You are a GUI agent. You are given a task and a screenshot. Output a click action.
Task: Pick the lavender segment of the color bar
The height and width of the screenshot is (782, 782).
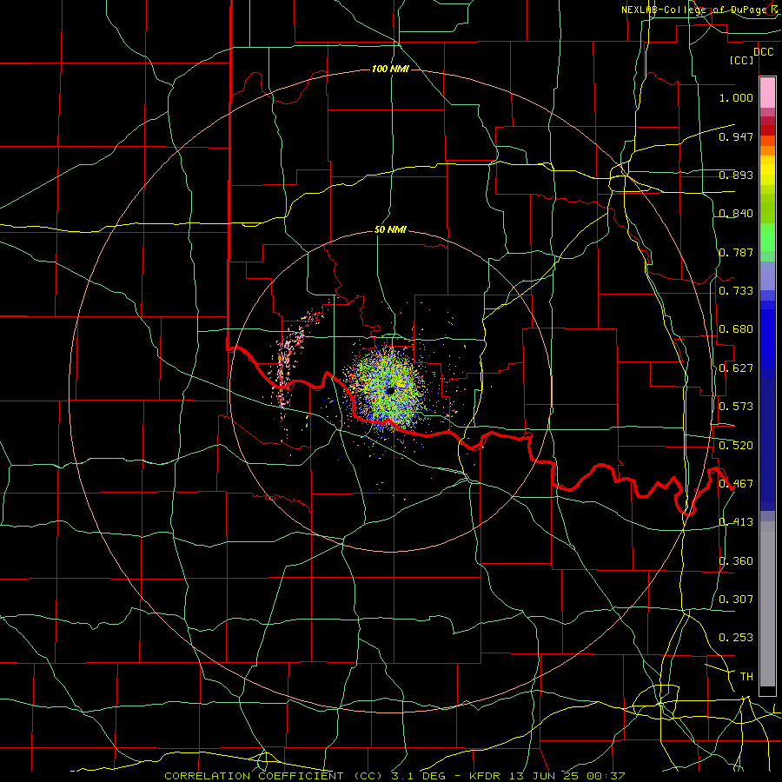(x=767, y=277)
